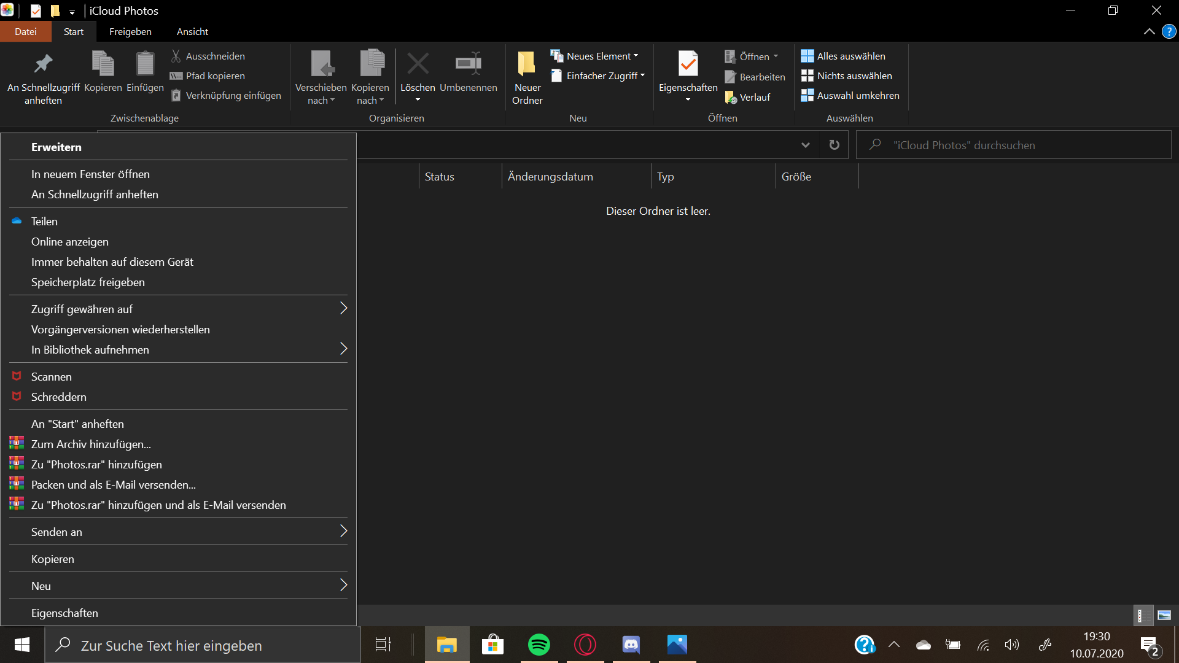This screenshot has width=1179, height=663.
Task: Open Opera browser from the taskbar
Action: (585, 645)
